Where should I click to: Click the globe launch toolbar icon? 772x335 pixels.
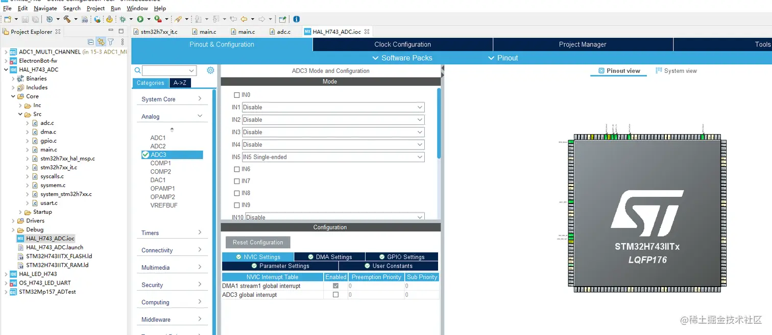97,19
